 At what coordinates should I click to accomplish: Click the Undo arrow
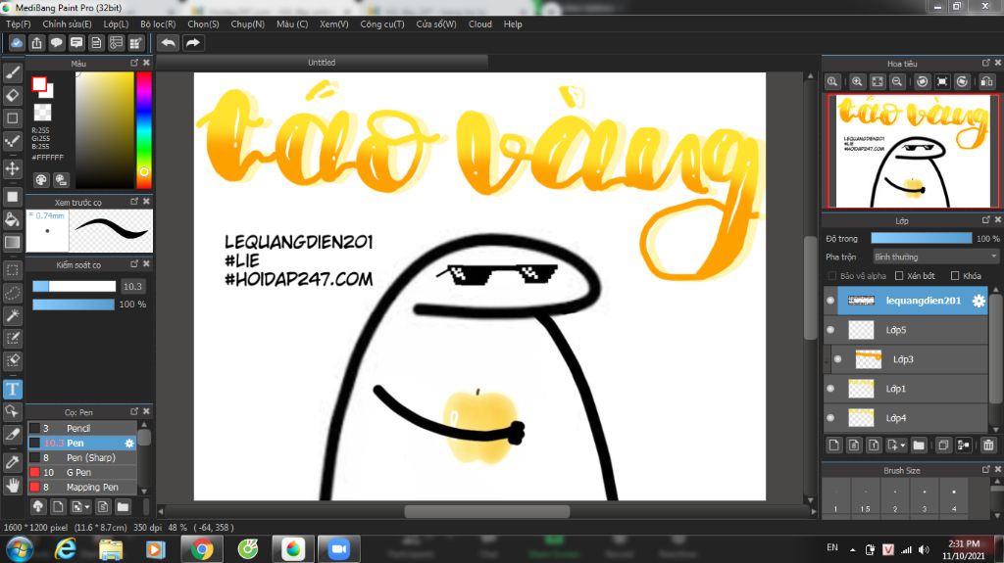point(169,43)
